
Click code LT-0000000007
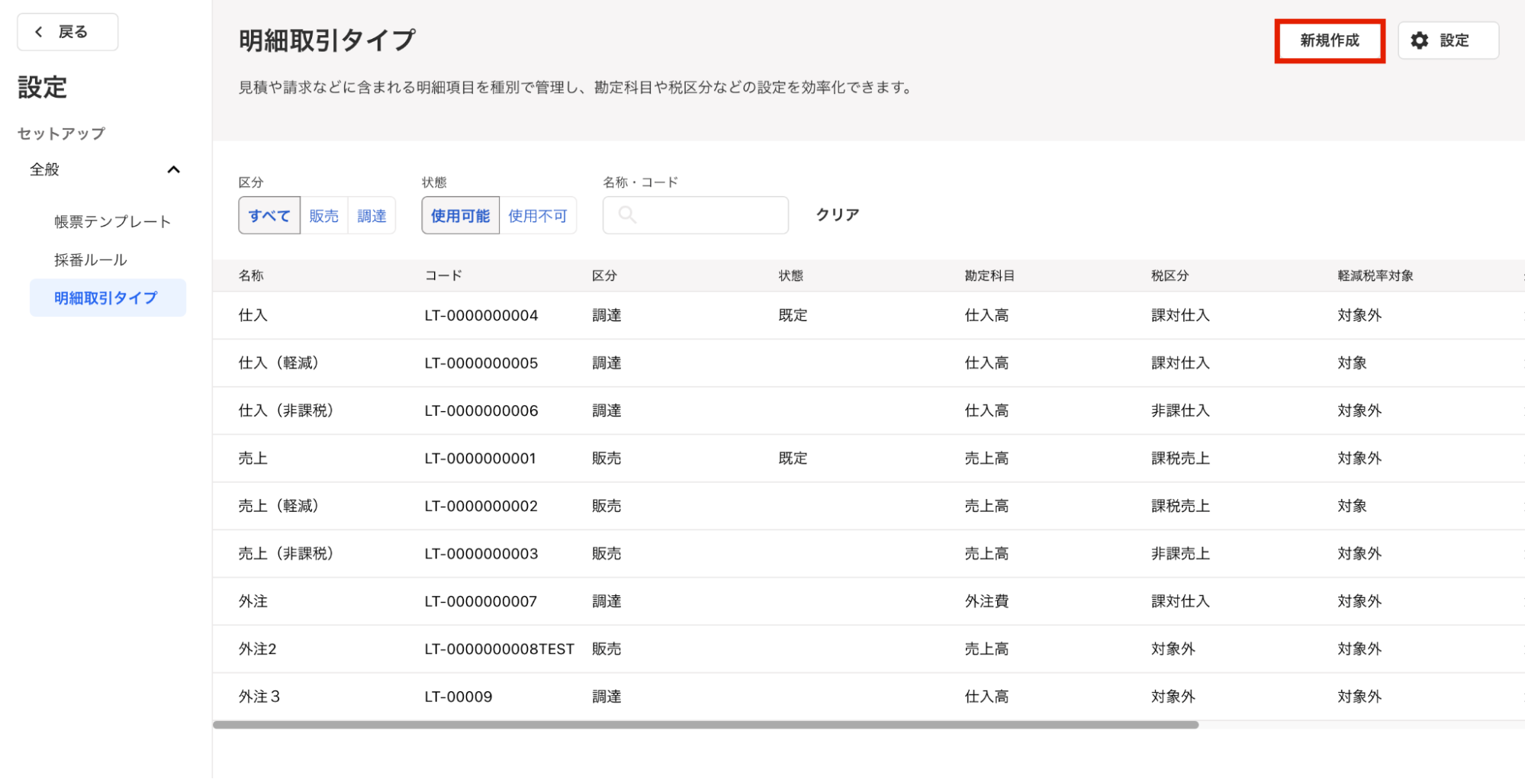(481, 601)
